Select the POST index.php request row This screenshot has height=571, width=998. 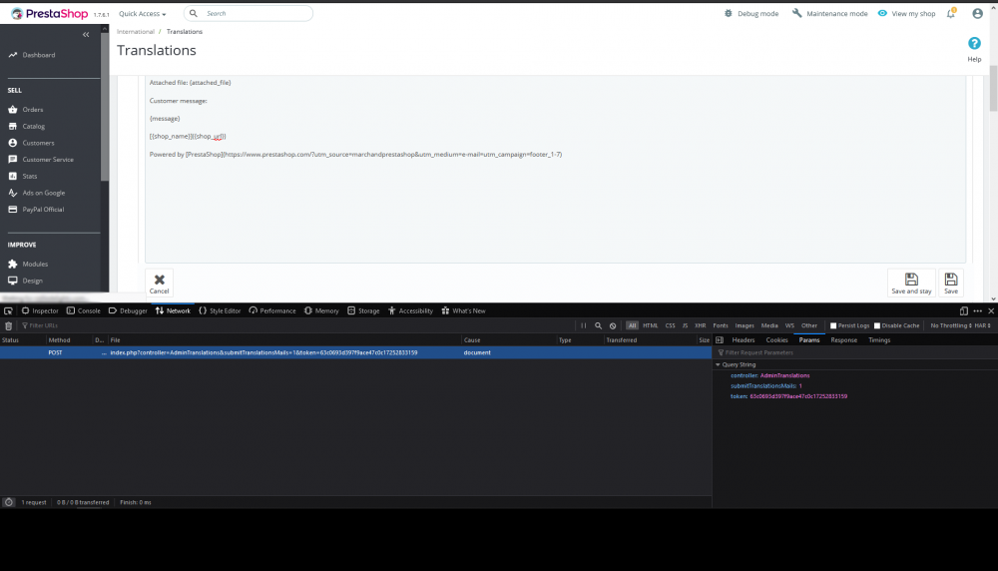coord(355,352)
